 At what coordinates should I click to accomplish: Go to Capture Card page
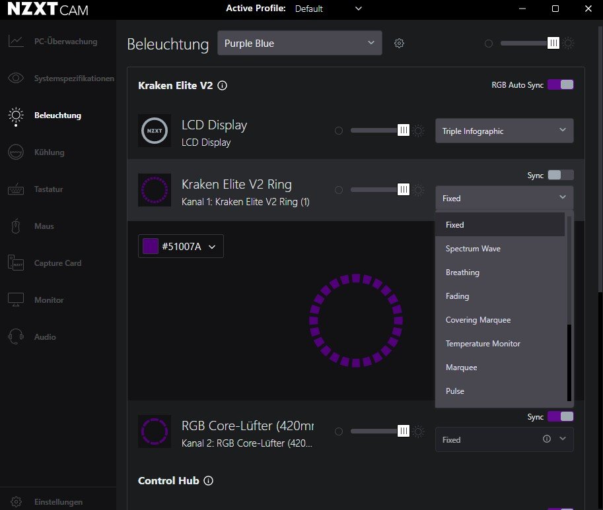pos(57,263)
